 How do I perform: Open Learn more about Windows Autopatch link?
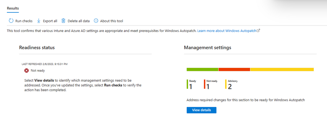pyautogui.click(x=227, y=31)
